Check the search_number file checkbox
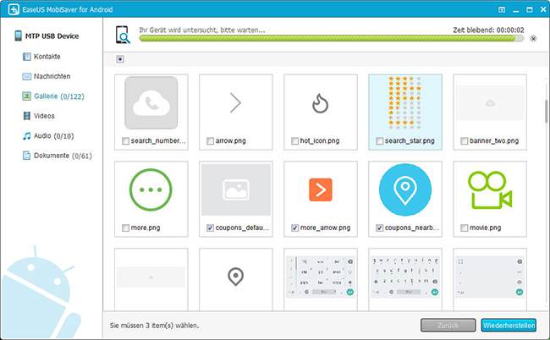550x340 pixels. [x=126, y=140]
